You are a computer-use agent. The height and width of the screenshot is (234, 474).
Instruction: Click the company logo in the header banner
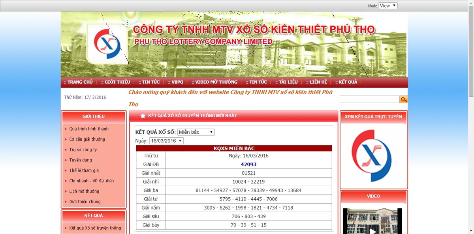click(x=107, y=44)
